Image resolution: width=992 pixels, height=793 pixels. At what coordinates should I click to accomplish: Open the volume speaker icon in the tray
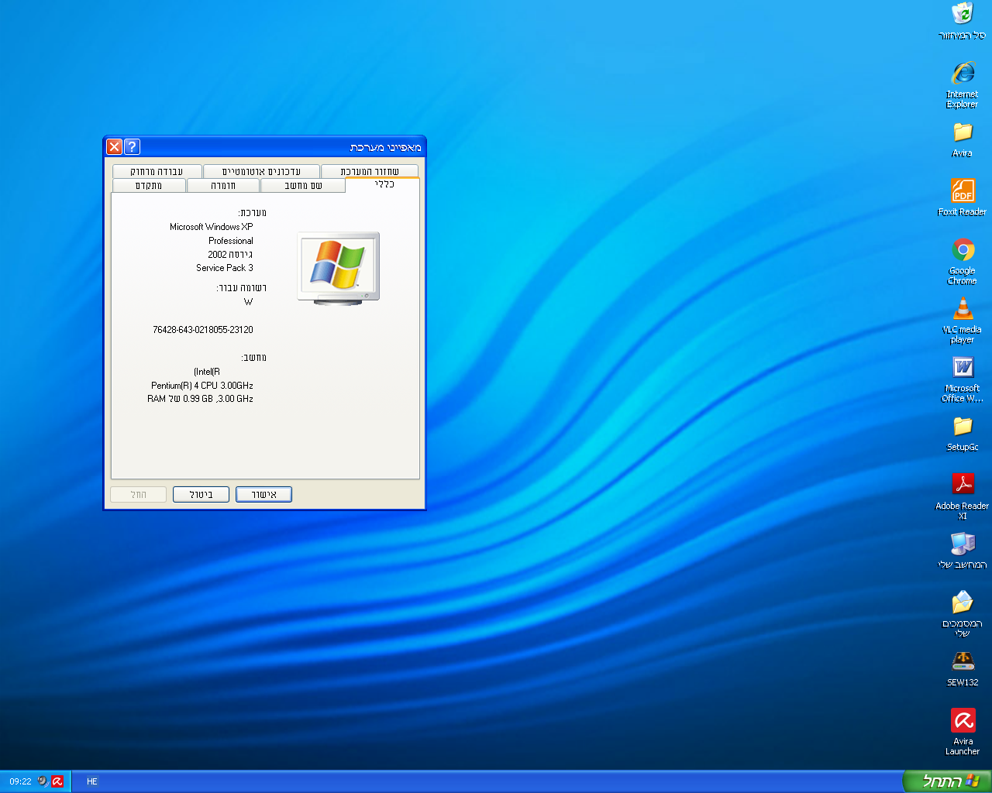coord(43,781)
